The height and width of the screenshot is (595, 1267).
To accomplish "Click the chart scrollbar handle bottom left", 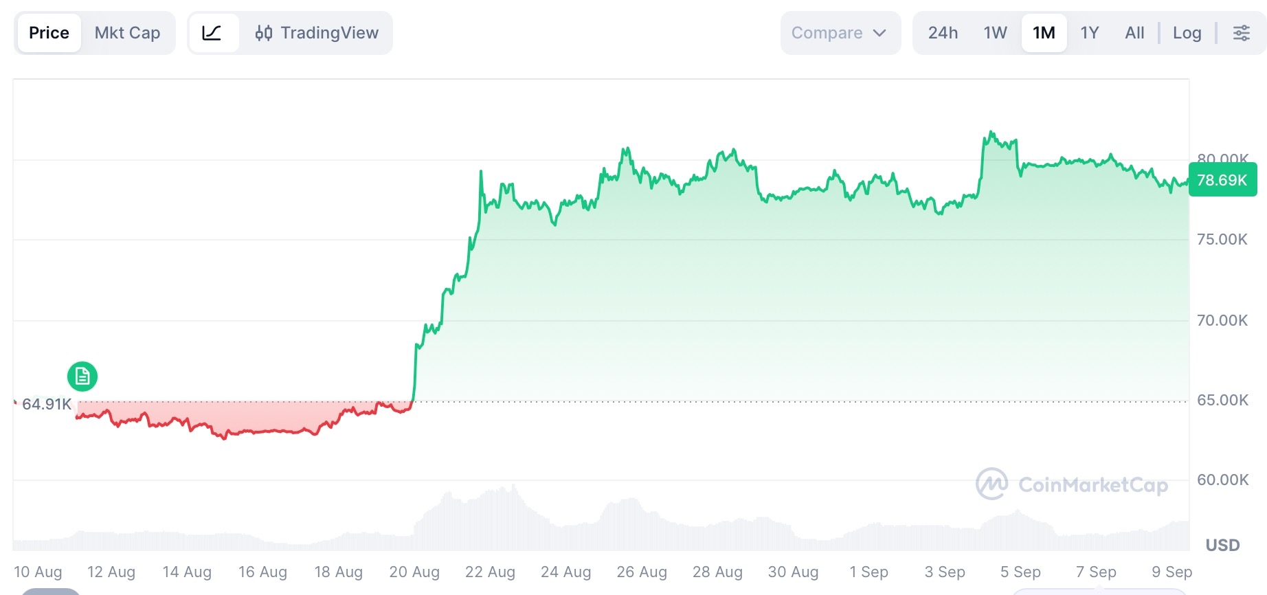I will tap(50, 592).
